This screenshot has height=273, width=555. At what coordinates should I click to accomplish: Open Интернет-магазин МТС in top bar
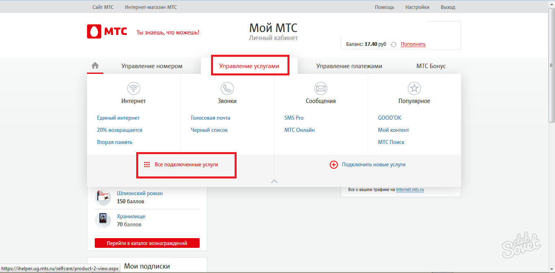coord(151,7)
